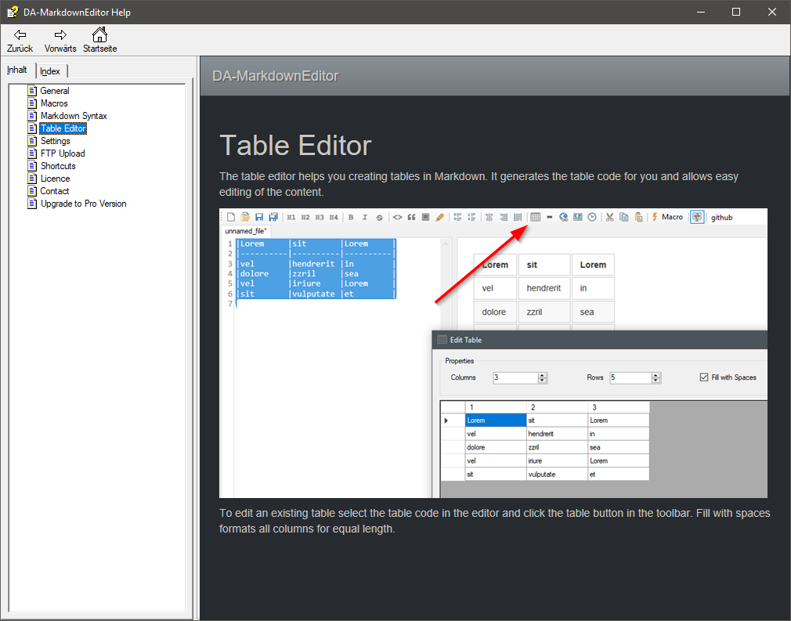Click the H4 heading icon in help screenshot
Viewport: 791px width, 621px height.
coord(334,218)
